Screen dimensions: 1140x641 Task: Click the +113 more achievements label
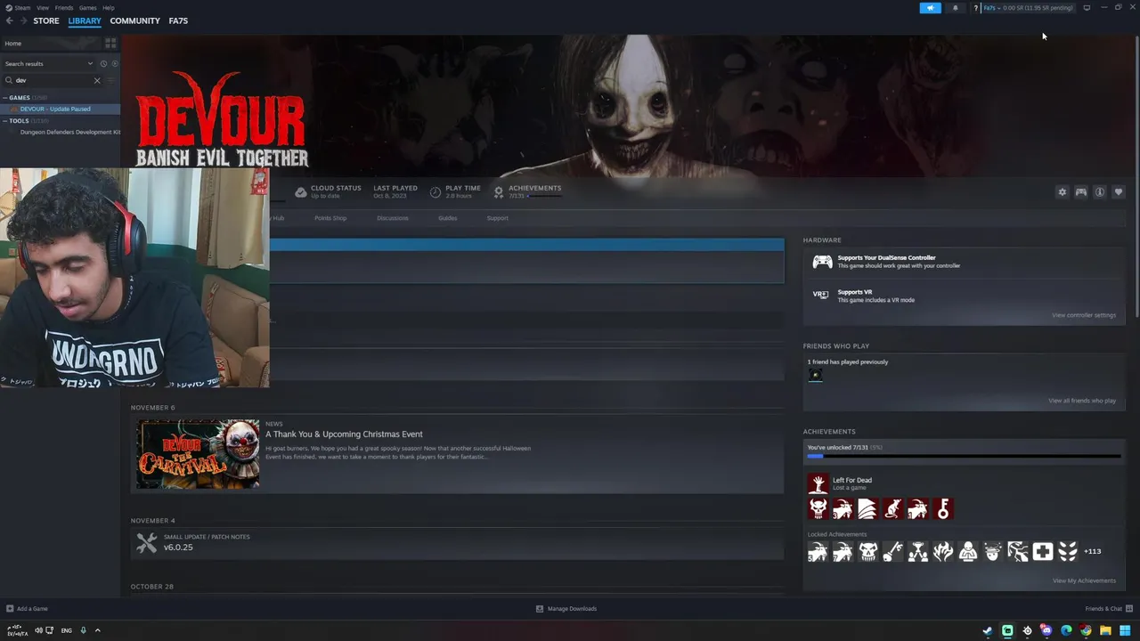[1092, 551]
